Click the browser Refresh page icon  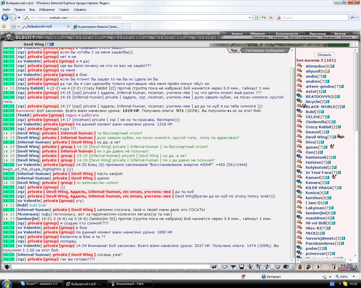[263, 17]
